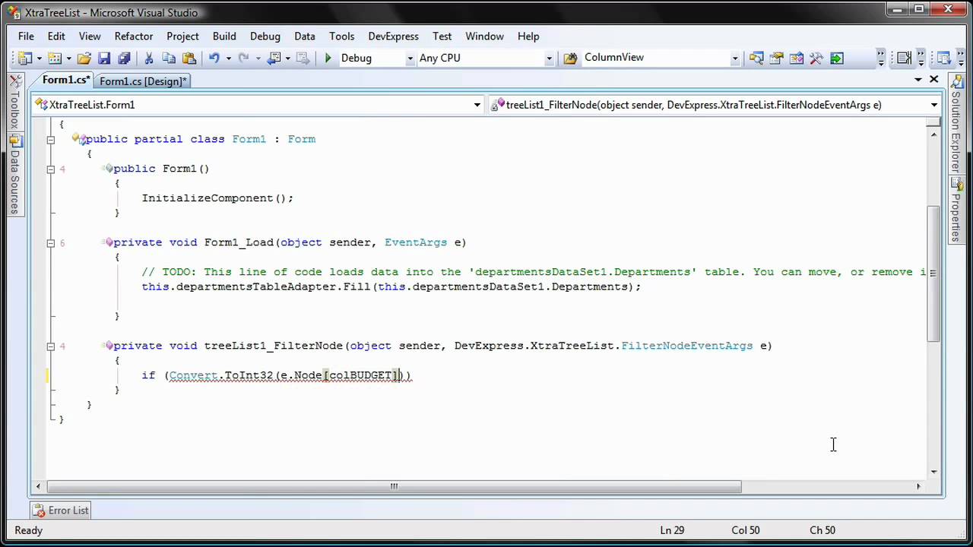Click the Navigate Backward icon

coord(274,58)
